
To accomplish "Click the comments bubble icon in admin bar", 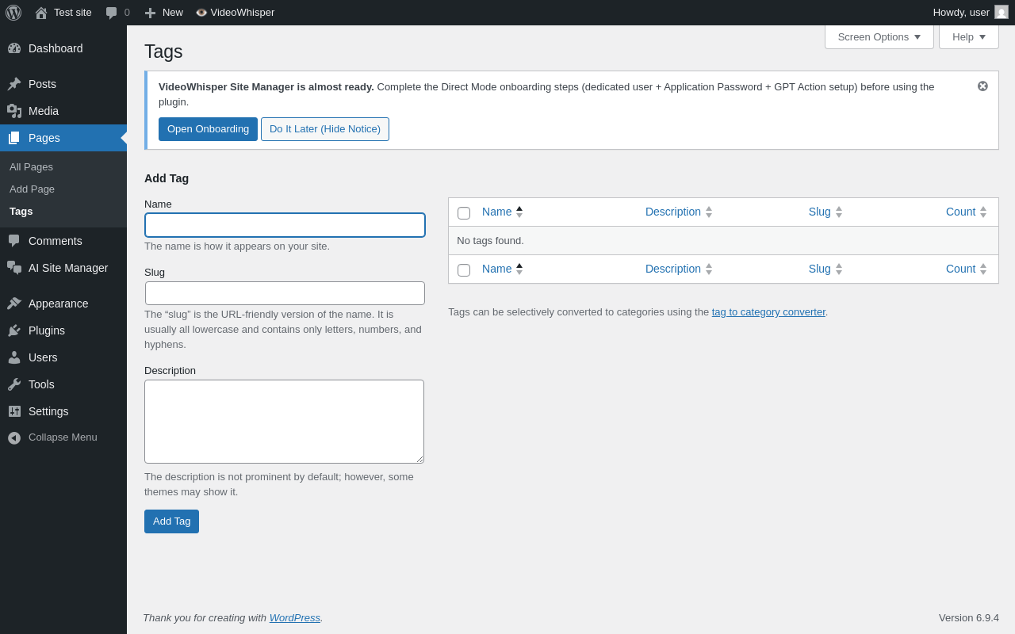I will (112, 13).
